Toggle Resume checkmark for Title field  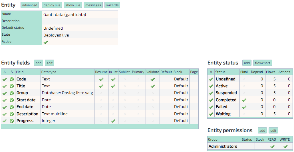(x=101, y=86)
